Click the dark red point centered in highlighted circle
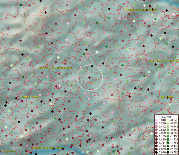179x155 pixels. click(90, 78)
